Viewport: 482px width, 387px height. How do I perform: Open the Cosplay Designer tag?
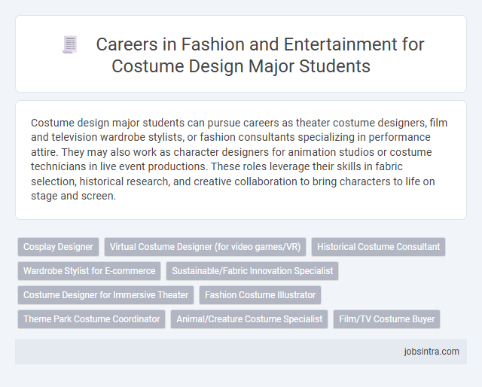point(58,247)
